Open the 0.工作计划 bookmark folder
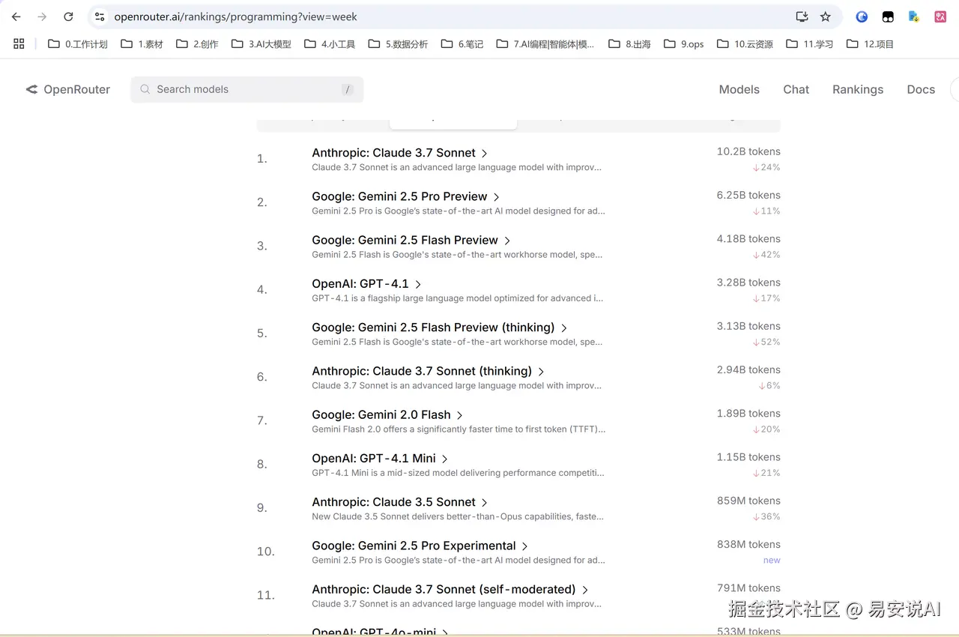959x637 pixels. [x=78, y=44]
